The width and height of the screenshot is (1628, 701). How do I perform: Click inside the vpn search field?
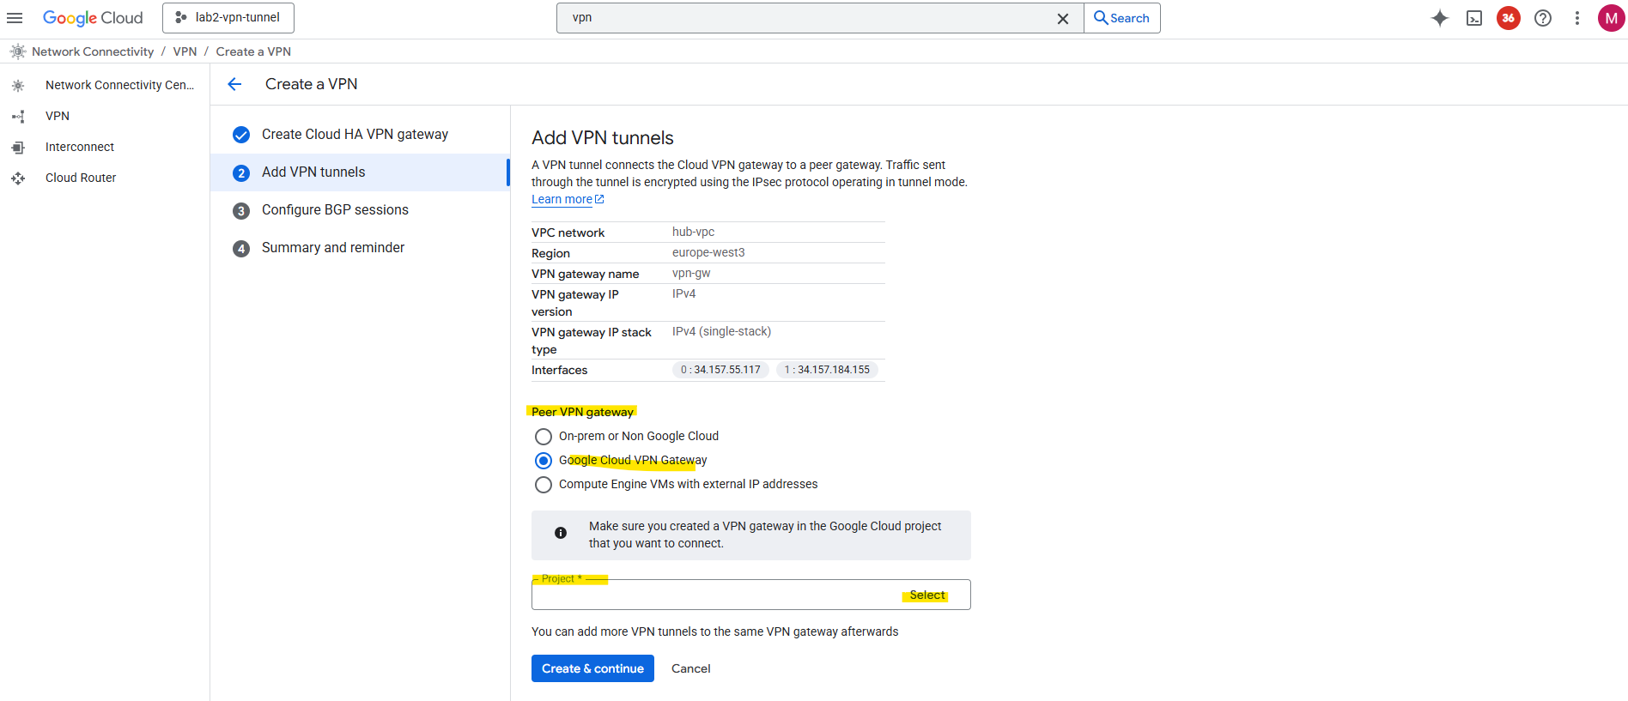tap(807, 18)
